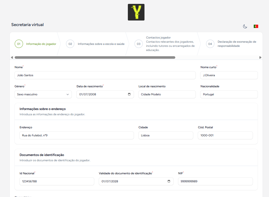Click the Género field label
This screenshot has width=269, height=197.
(x=19, y=86)
